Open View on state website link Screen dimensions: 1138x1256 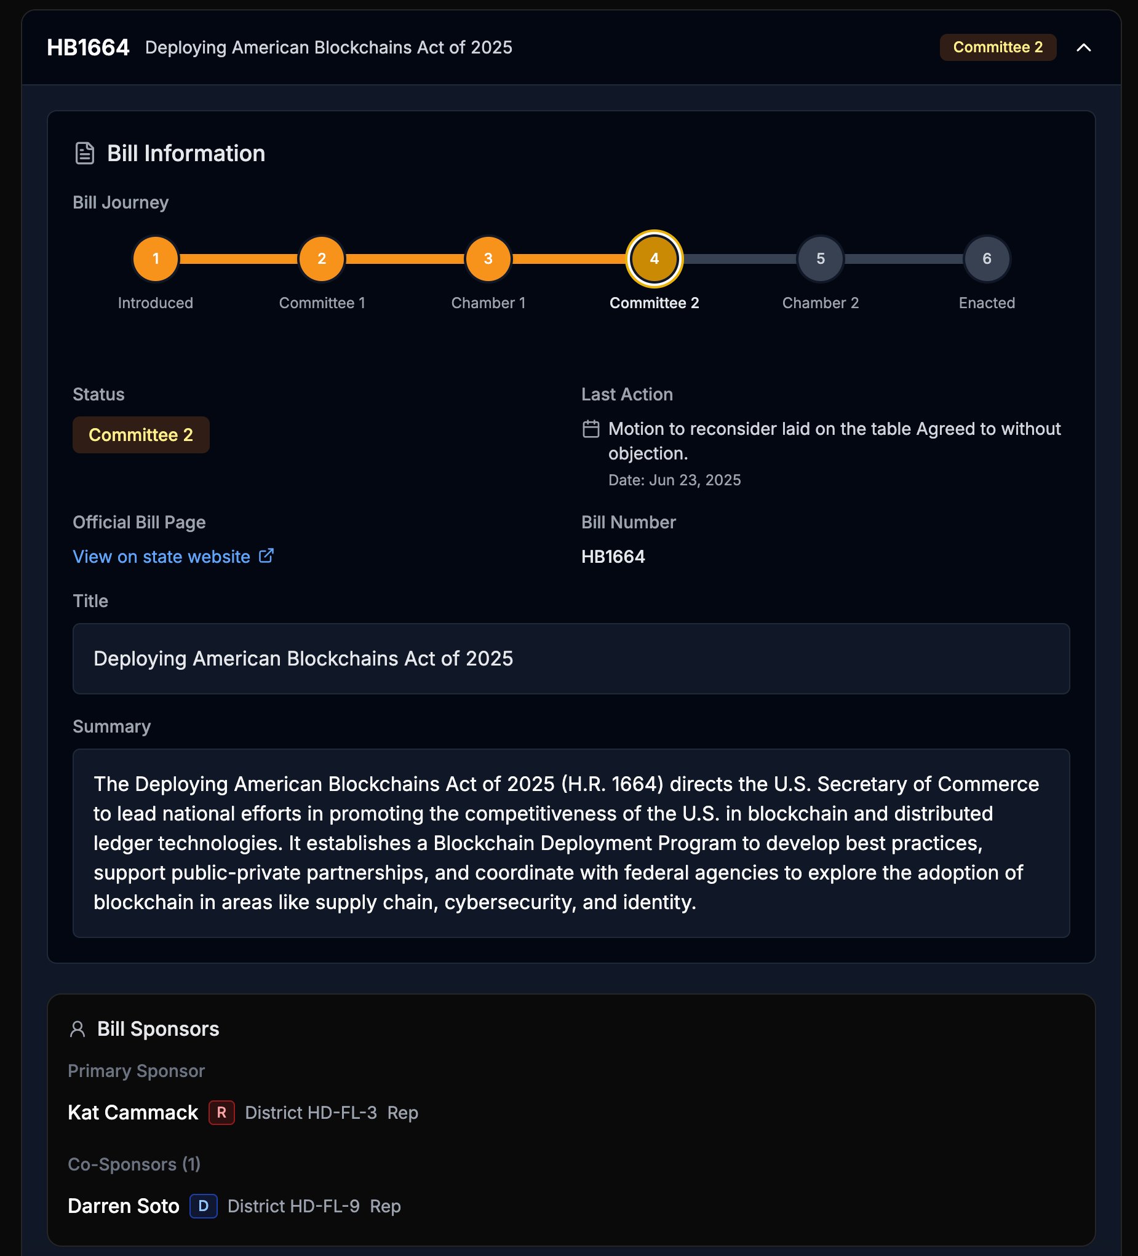coord(161,557)
